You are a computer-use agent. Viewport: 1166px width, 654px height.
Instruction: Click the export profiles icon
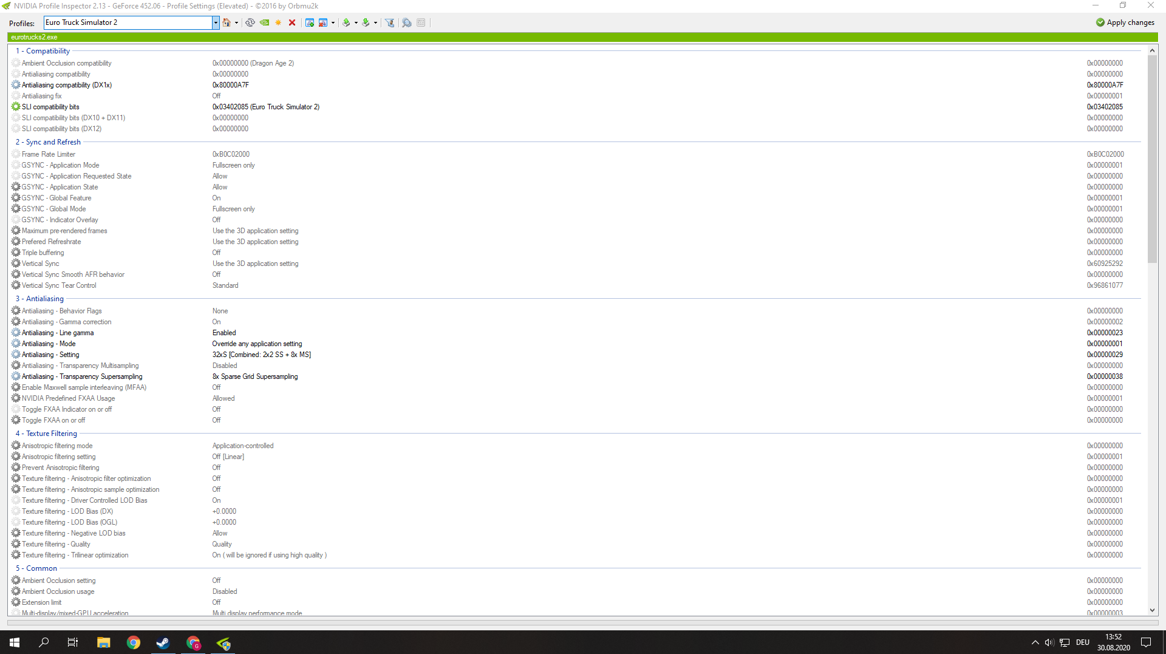pos(346,22)
